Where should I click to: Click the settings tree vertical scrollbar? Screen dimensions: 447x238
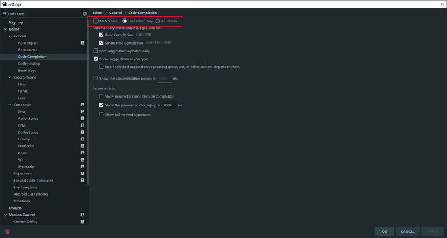click(x=88, y=103)
